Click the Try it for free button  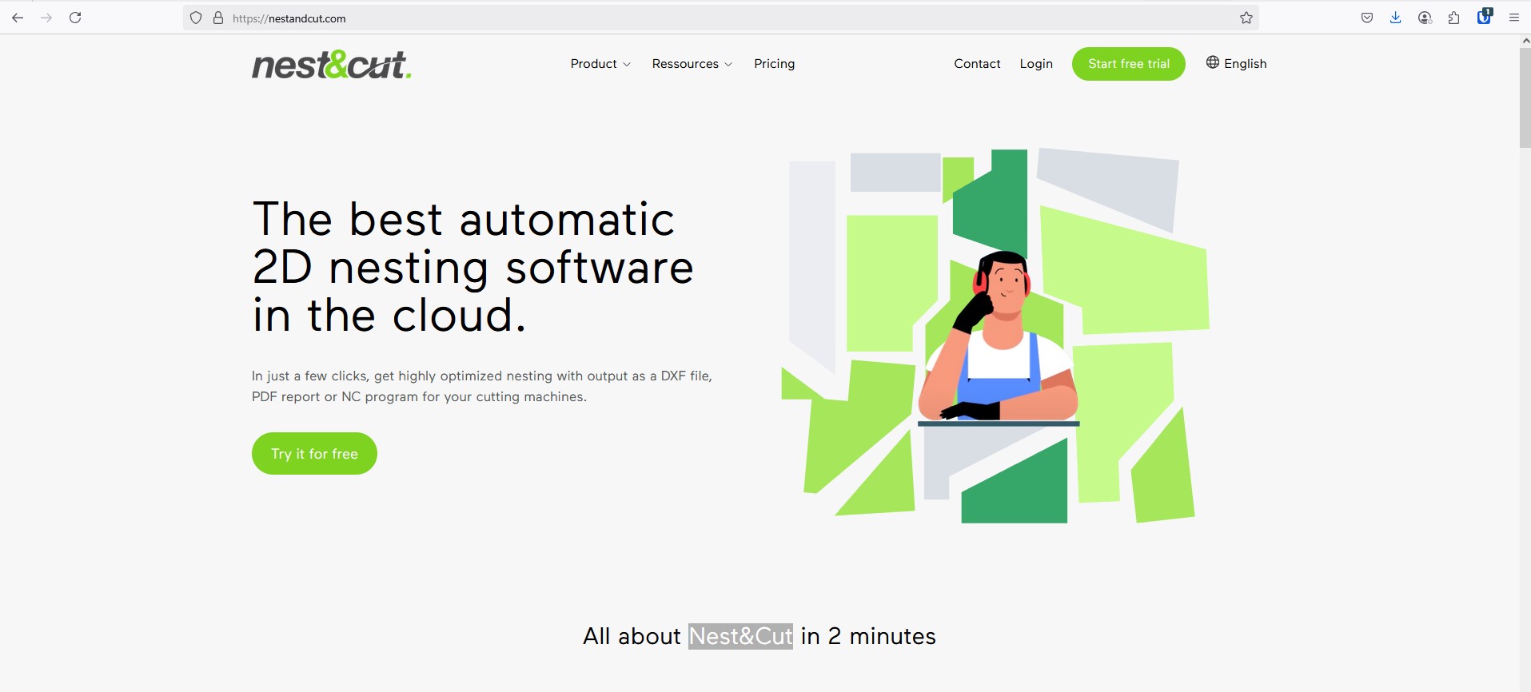pos(314,454)
